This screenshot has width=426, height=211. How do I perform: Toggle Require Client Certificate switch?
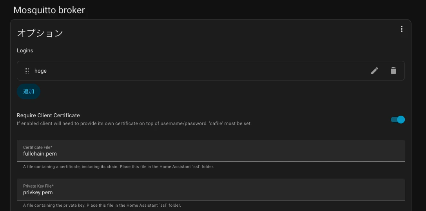point(398,120)
